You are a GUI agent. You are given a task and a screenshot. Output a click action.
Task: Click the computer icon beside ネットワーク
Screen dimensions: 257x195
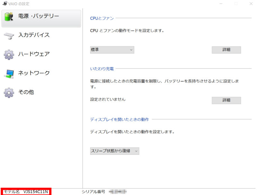tap(9, 74)
